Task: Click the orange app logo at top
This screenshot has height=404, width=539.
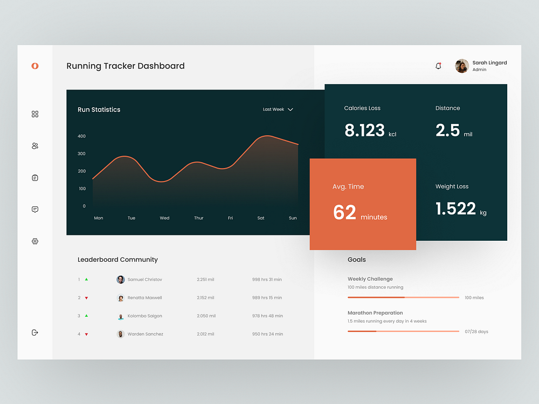Action: point(34,65)
